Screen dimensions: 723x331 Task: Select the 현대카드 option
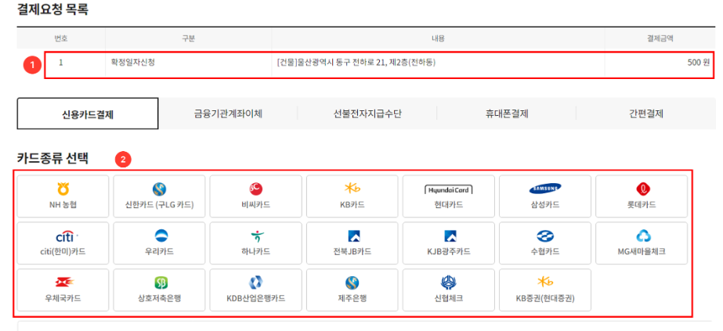click(x=449, y=196)
